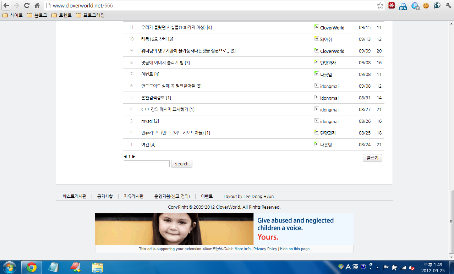Open the Chrome wrench settings menu

click(x=448, y=6)
